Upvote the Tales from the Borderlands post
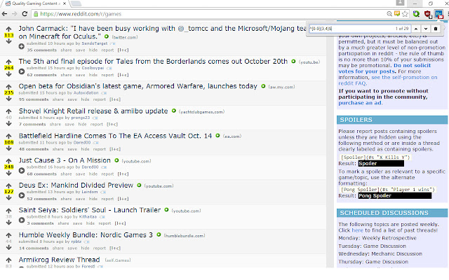The image size is (449, 280). click(x=9, y=62)
